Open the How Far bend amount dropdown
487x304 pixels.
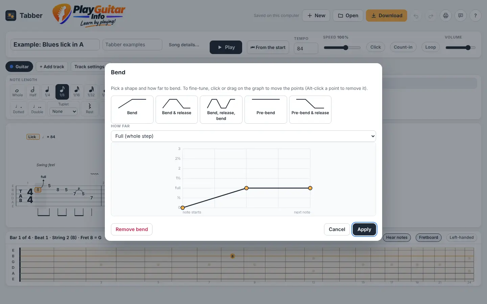(x=243, y=136)
